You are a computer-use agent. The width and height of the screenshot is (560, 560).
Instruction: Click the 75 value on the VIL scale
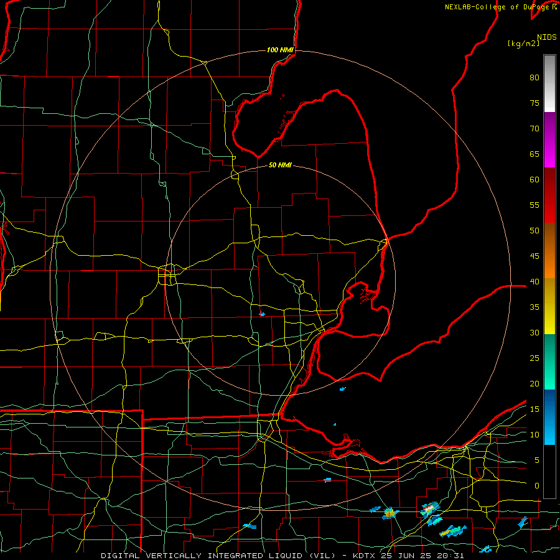[x=534, y=103]
